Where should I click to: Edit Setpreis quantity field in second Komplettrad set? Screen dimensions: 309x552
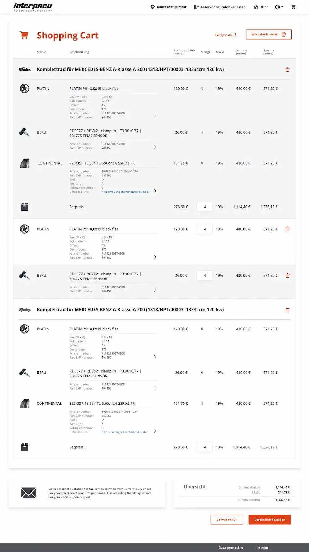(205, 447)
